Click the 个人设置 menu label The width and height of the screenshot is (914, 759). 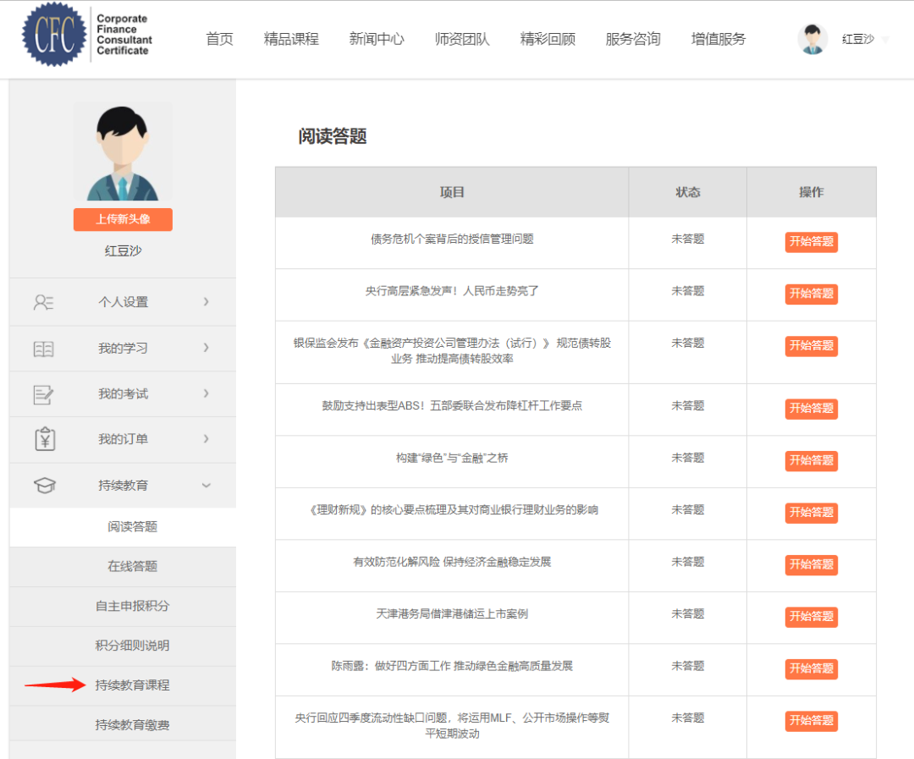(x=123, y=302)
